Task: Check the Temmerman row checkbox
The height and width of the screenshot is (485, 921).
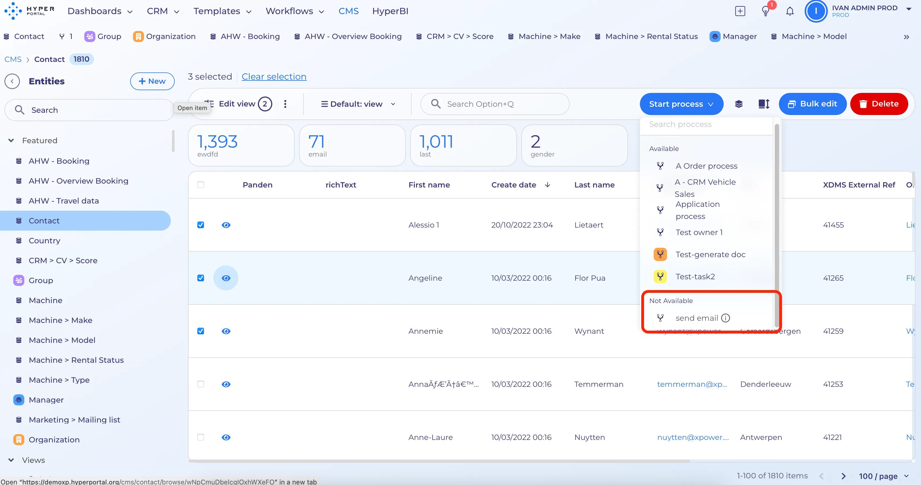Action: (x=201, y=384)
